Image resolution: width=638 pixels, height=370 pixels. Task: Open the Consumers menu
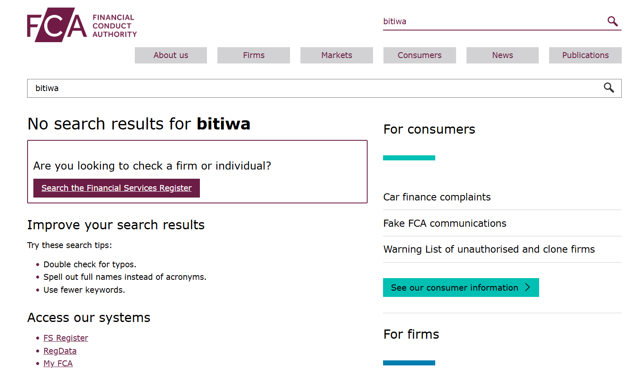pos(419,55)
